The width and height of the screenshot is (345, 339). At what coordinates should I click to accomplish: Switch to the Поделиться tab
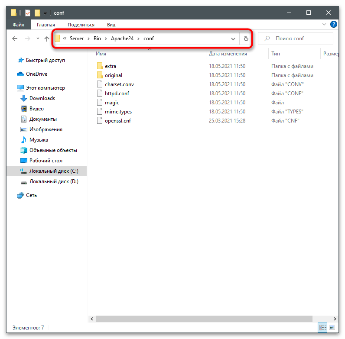[x=81, y=25]
